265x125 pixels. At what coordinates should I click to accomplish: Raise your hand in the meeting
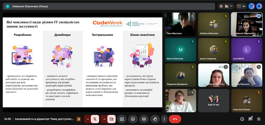[155, 119]
